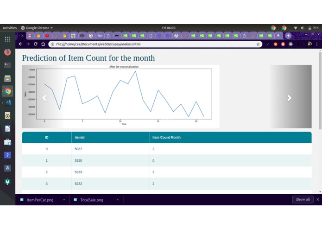Screen dimensions: 322x229
Task: Open Chrome's three-dot menu
Action: [x=317, y=44]
